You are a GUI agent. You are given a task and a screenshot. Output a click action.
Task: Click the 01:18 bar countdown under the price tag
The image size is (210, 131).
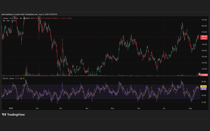pyautogui.click(x=204, y=39)
